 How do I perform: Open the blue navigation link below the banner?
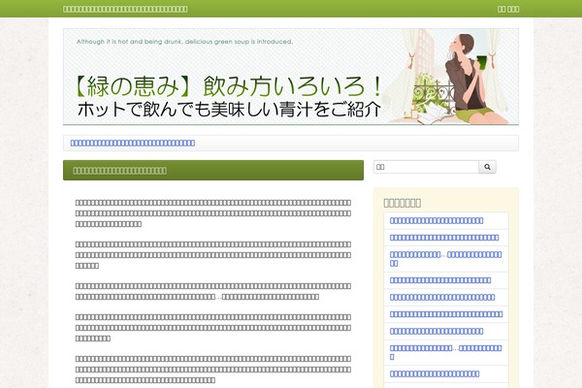tap(133, 144)
